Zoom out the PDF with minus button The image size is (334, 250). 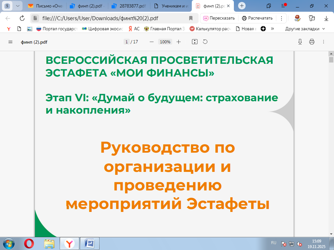pos(151,42)
